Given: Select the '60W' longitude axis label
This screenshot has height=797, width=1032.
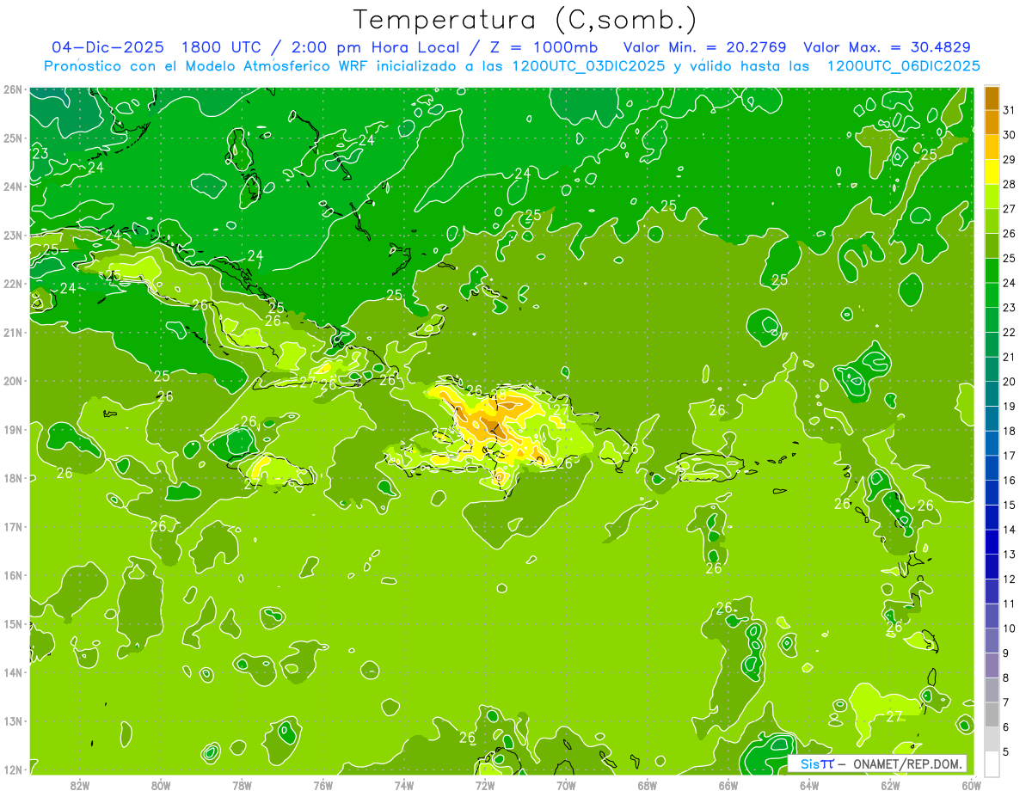Looking at the screenshot, I should click(x=971, y=786).
